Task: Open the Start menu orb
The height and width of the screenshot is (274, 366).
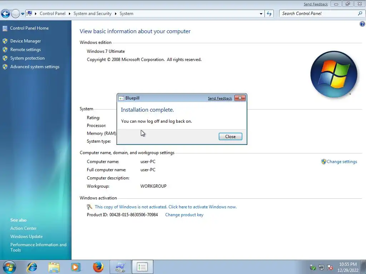Action: 9,267
